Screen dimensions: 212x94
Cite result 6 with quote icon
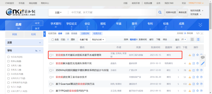[201, 91]
